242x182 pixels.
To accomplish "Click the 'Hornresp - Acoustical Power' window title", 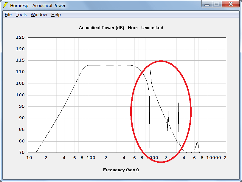I will coord(38,6).
